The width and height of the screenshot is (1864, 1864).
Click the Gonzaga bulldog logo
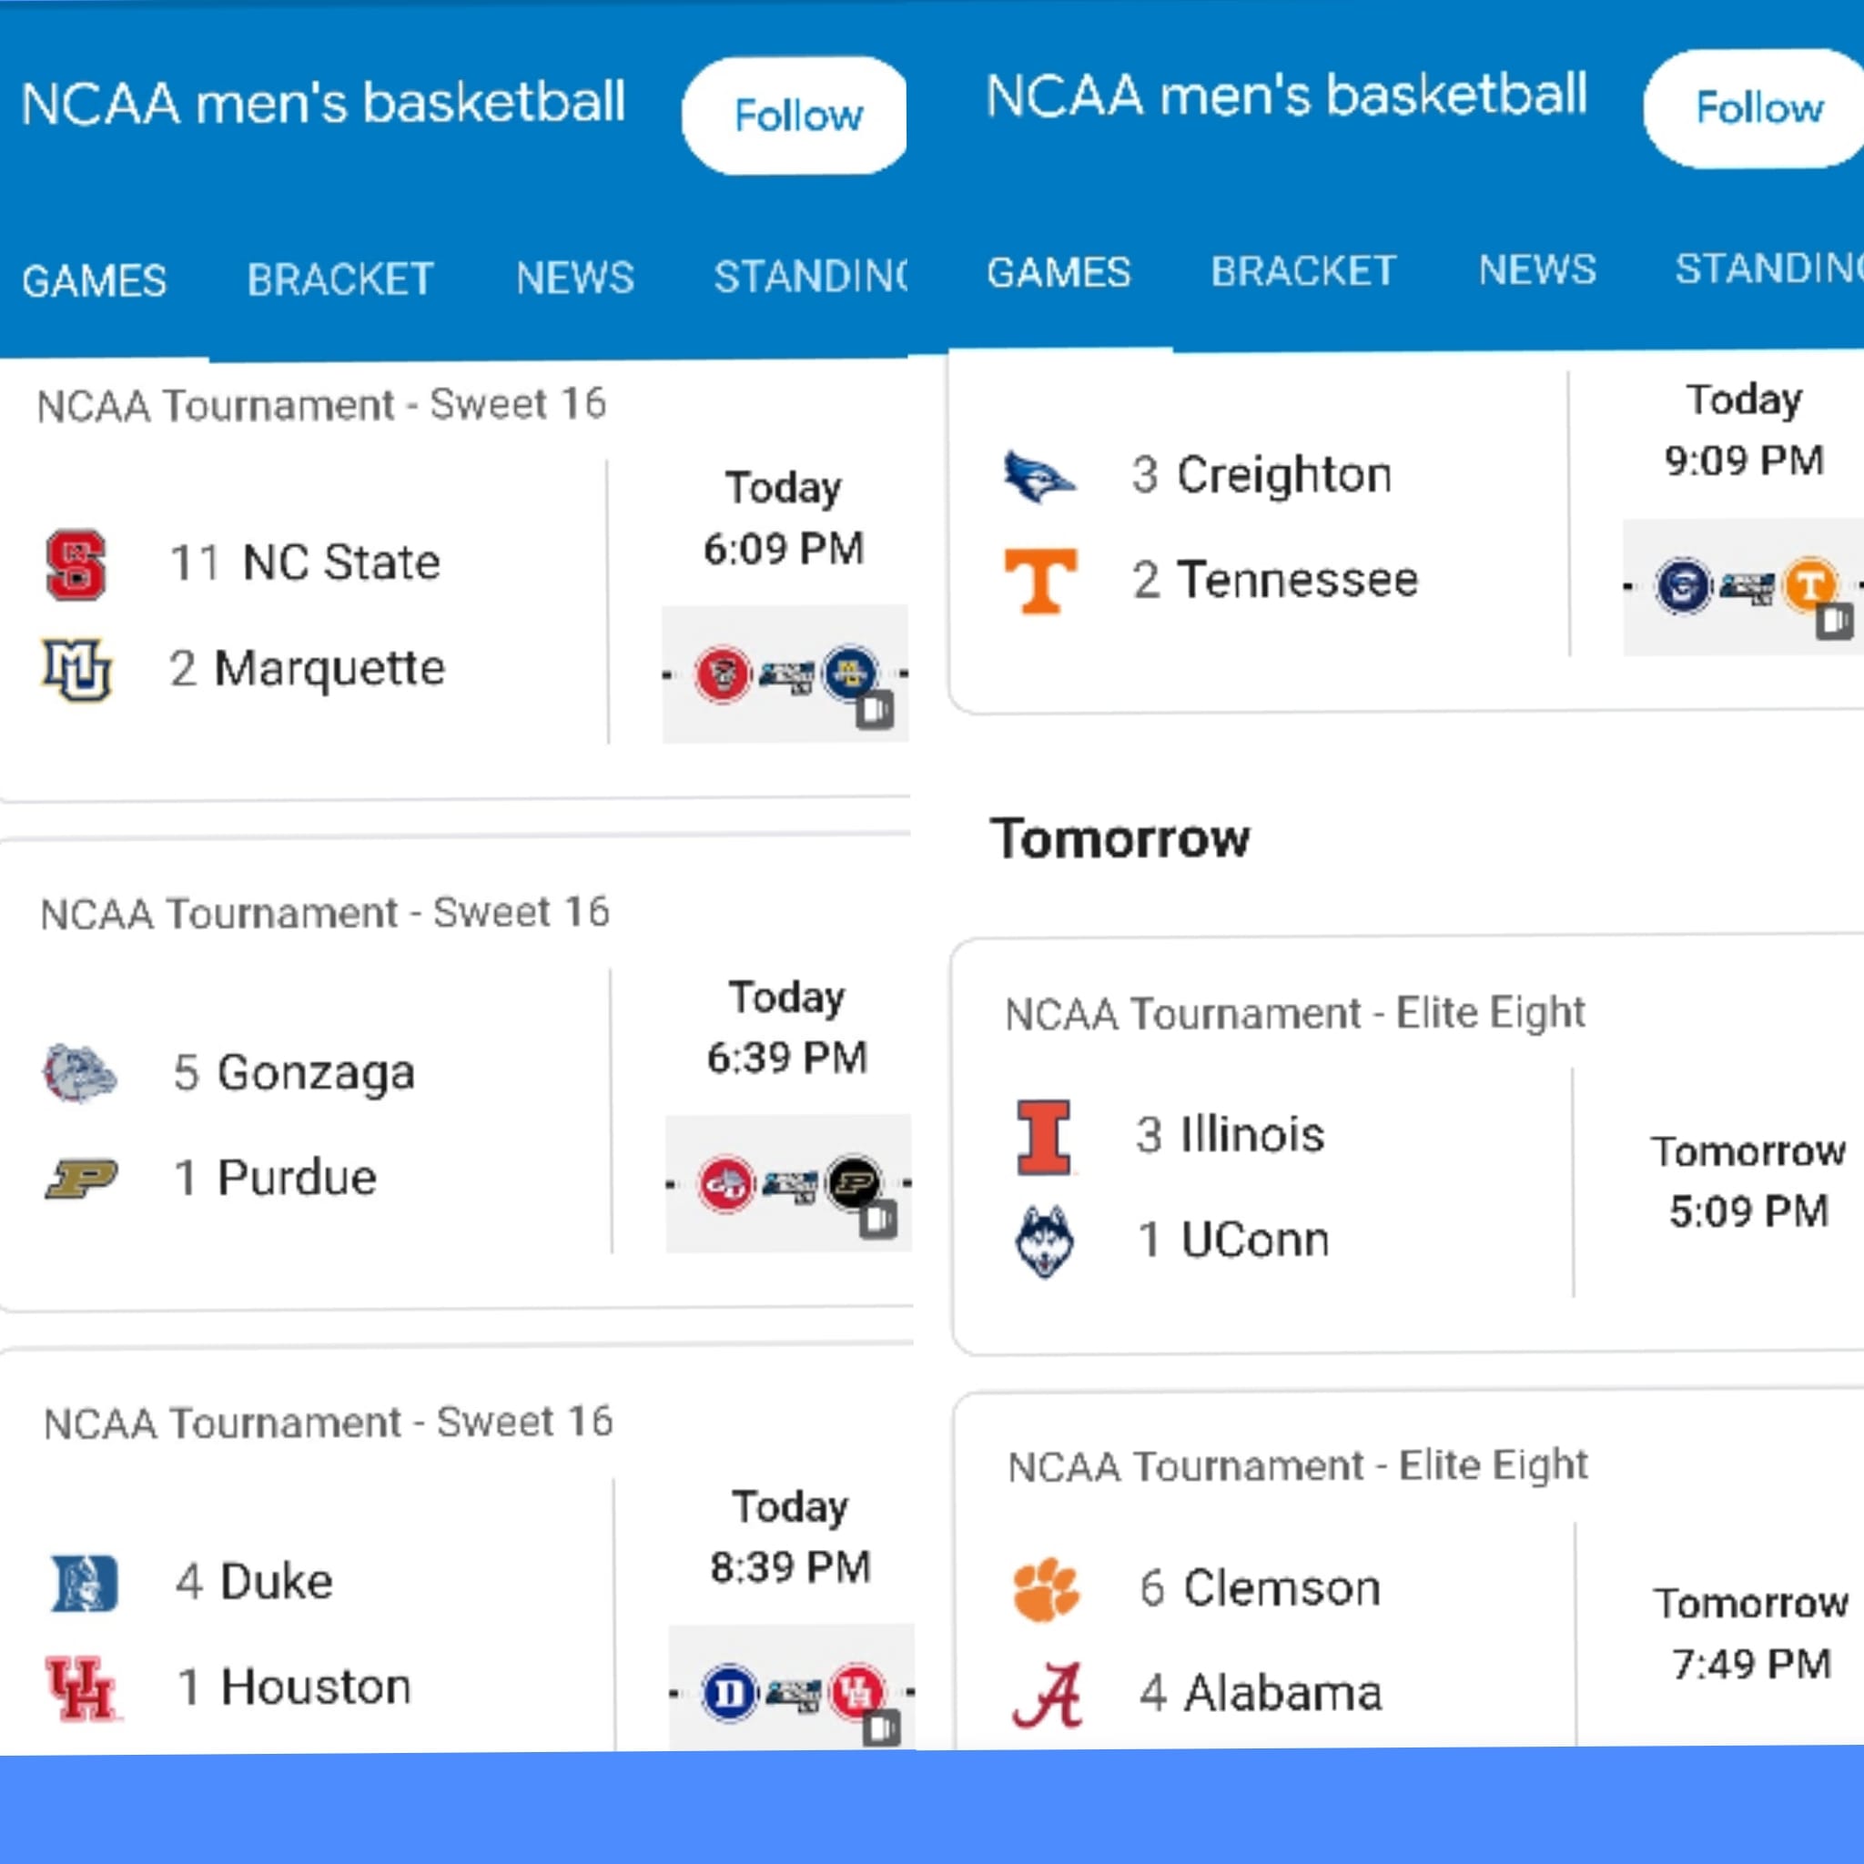click(80, 1073)
